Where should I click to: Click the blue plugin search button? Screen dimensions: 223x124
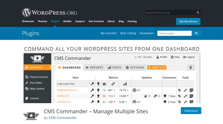[x=196, y=33]
